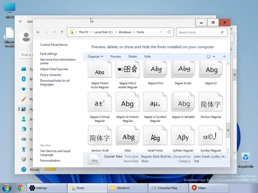258x193 pixels.
Task: Open Get more font information online
Action: click(58, 61)
